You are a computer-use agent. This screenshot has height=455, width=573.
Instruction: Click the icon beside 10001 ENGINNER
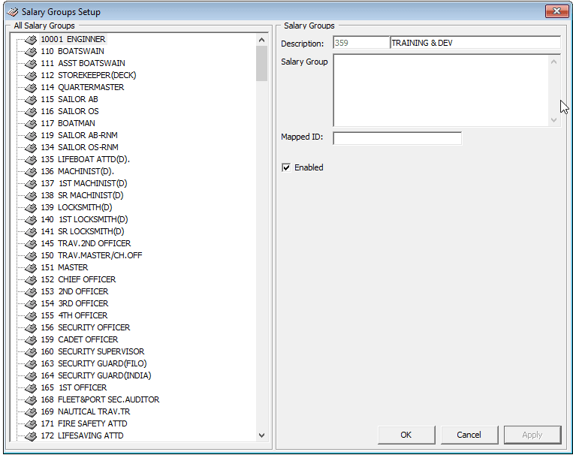point(31,40)
